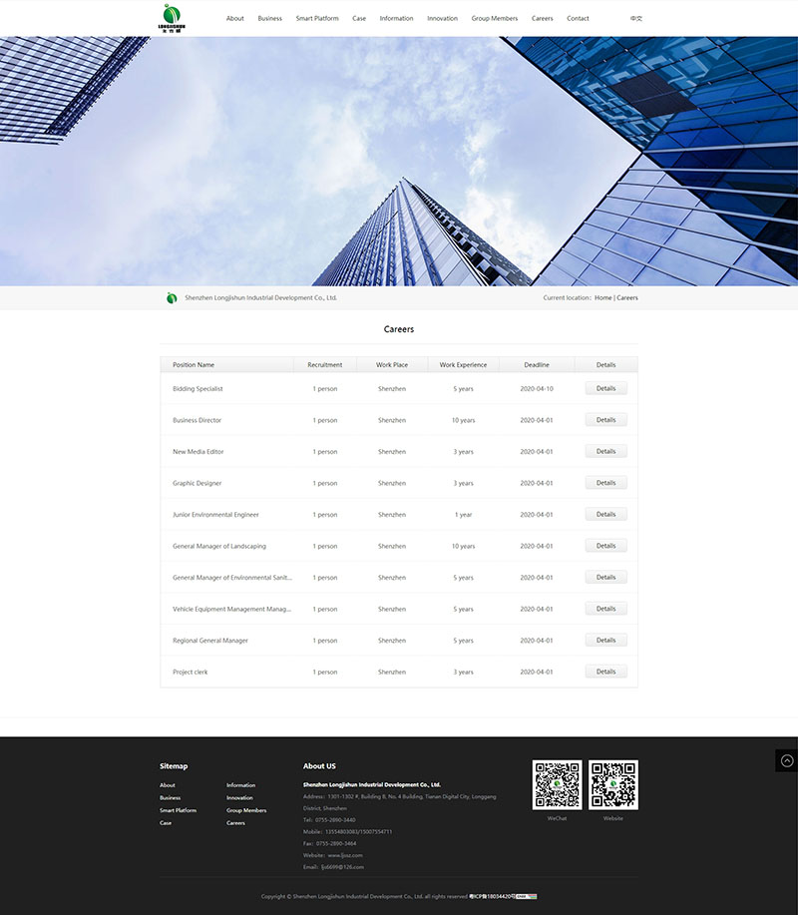Click the Longjishun logo in the header
Image resolution: width=798 pixels, height=915 pixels.
pos(172,17)
